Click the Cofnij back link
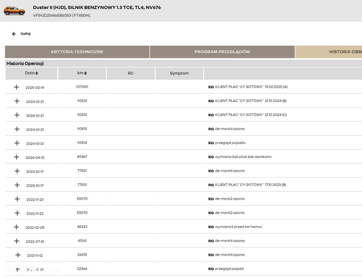The image size is (362, 277). (25, 34)
